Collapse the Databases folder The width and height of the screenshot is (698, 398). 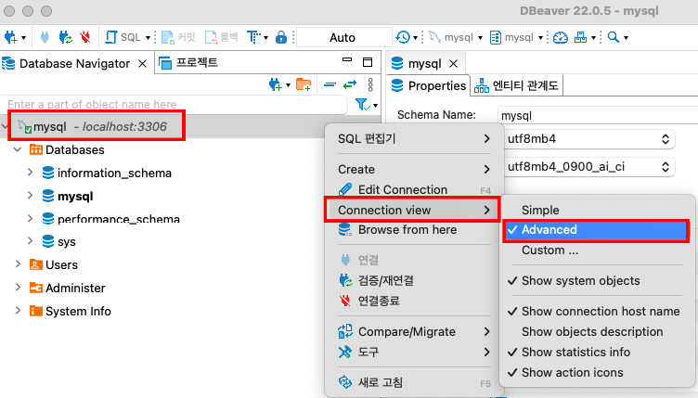(x=18, y=150)
